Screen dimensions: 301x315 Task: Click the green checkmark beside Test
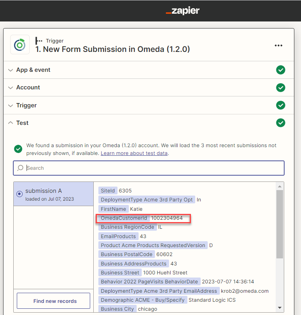click(280, 123)
